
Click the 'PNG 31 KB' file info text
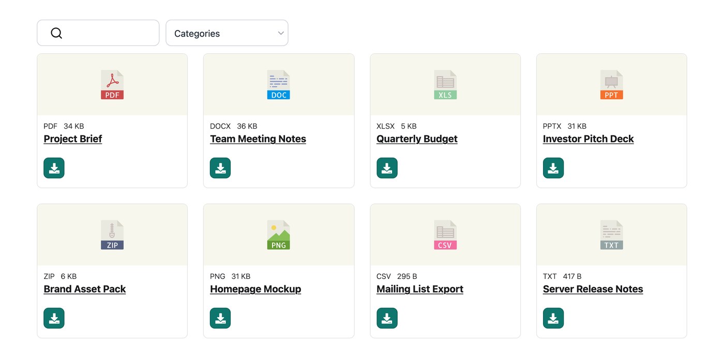click(x=230, y=276)
